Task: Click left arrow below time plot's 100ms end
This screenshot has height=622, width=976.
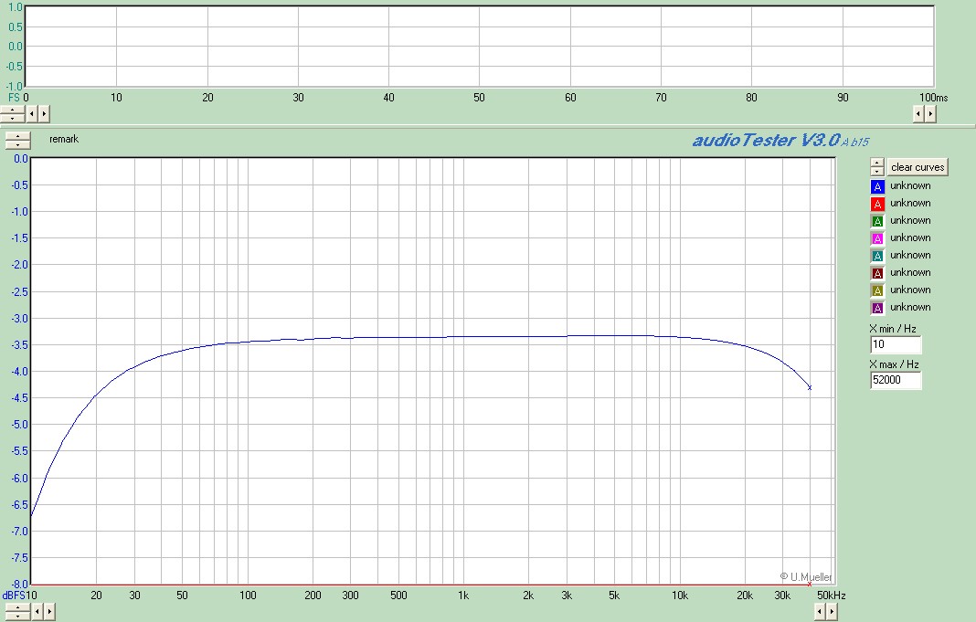Action: click(918, 114)
